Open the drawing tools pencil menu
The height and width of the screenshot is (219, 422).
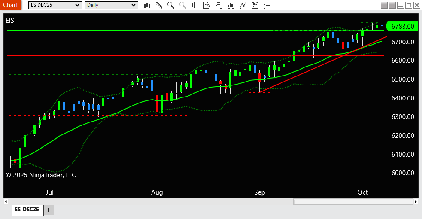coord(159,5)
